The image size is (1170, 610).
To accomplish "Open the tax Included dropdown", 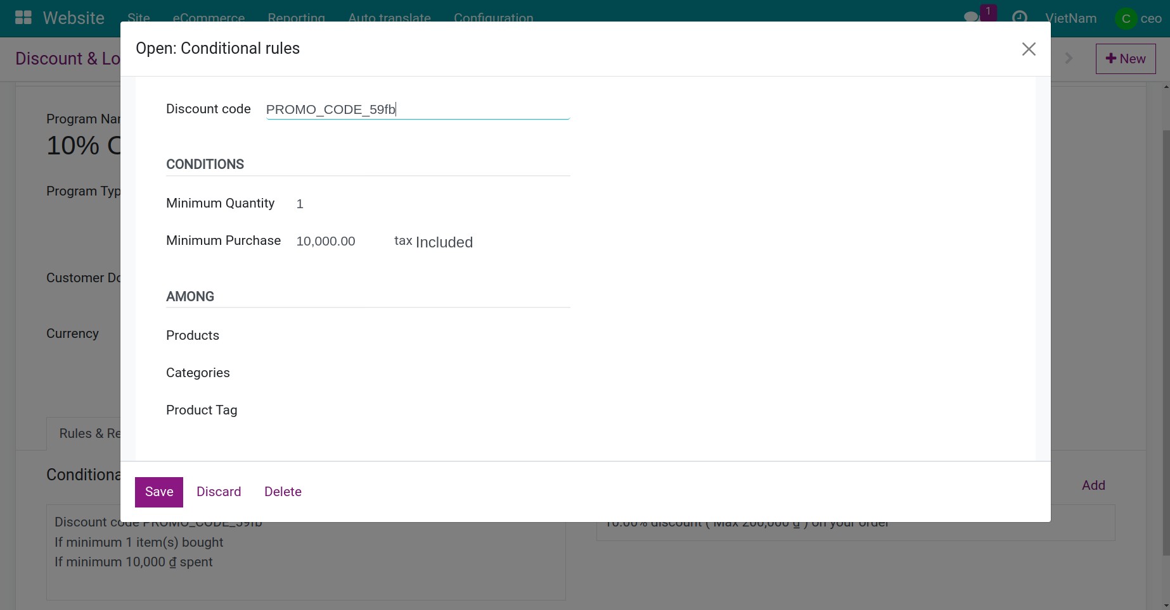I will tap(444, 242).
